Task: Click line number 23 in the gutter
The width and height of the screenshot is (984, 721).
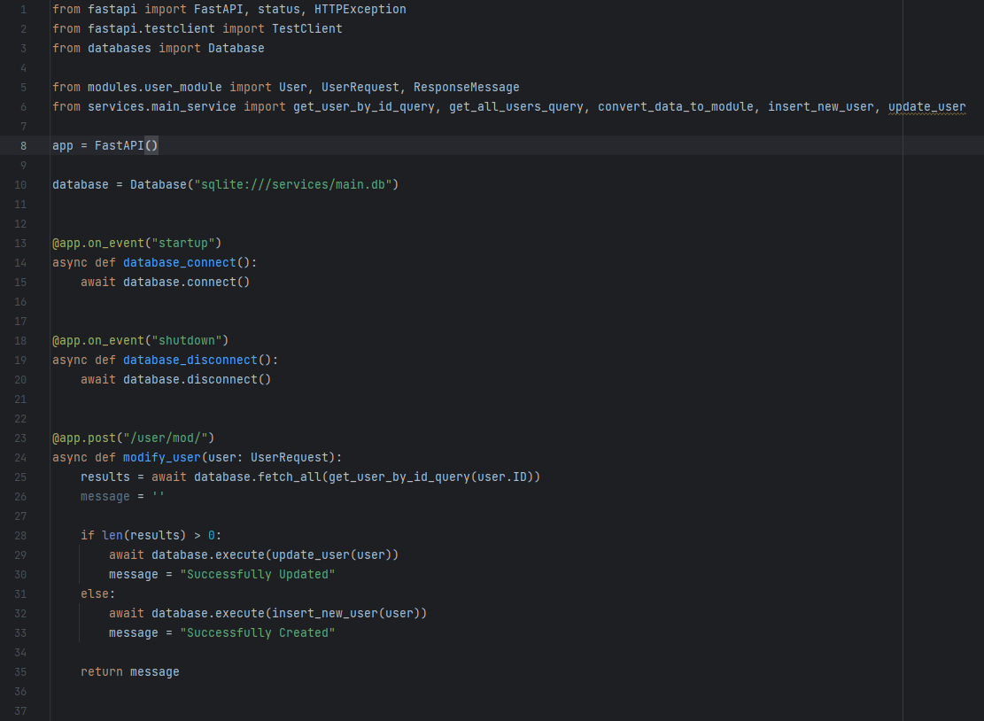Action: [20, 438]
